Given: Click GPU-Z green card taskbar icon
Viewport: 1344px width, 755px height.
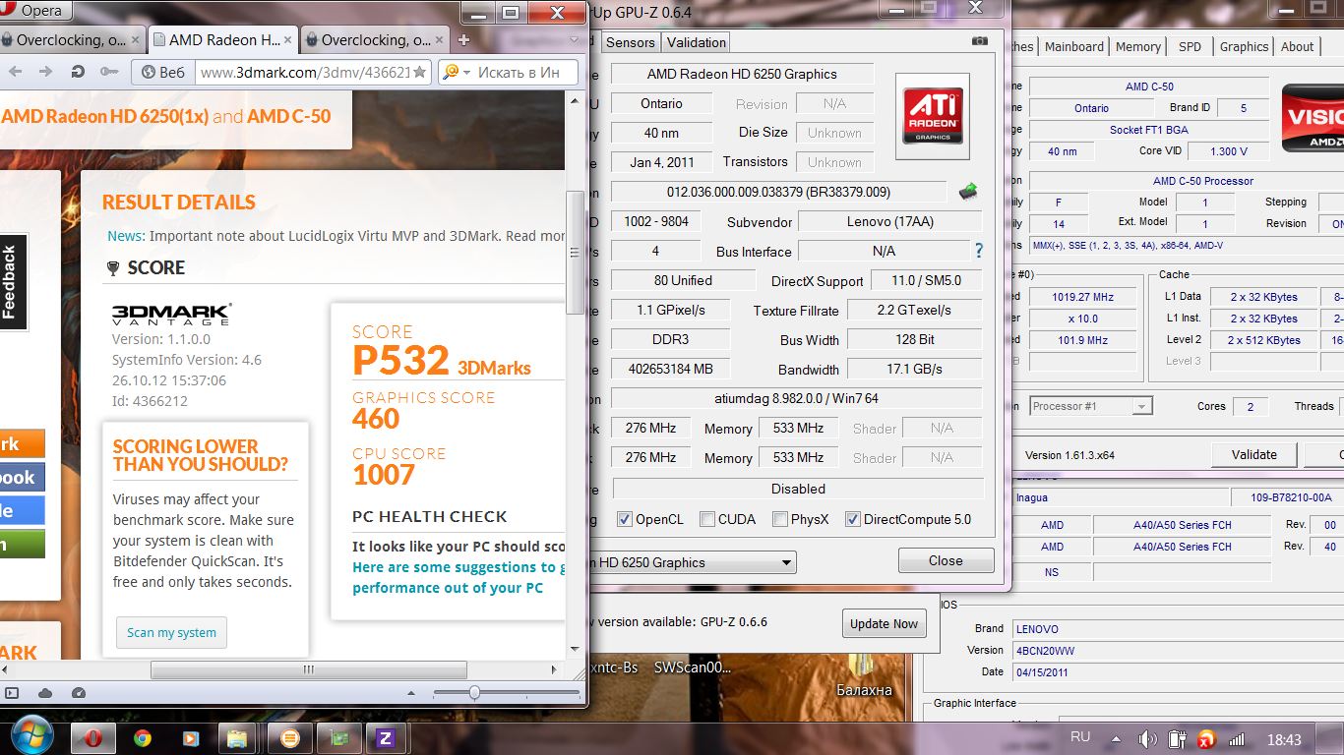Looking at the screenshot, I should pos(337,737).
